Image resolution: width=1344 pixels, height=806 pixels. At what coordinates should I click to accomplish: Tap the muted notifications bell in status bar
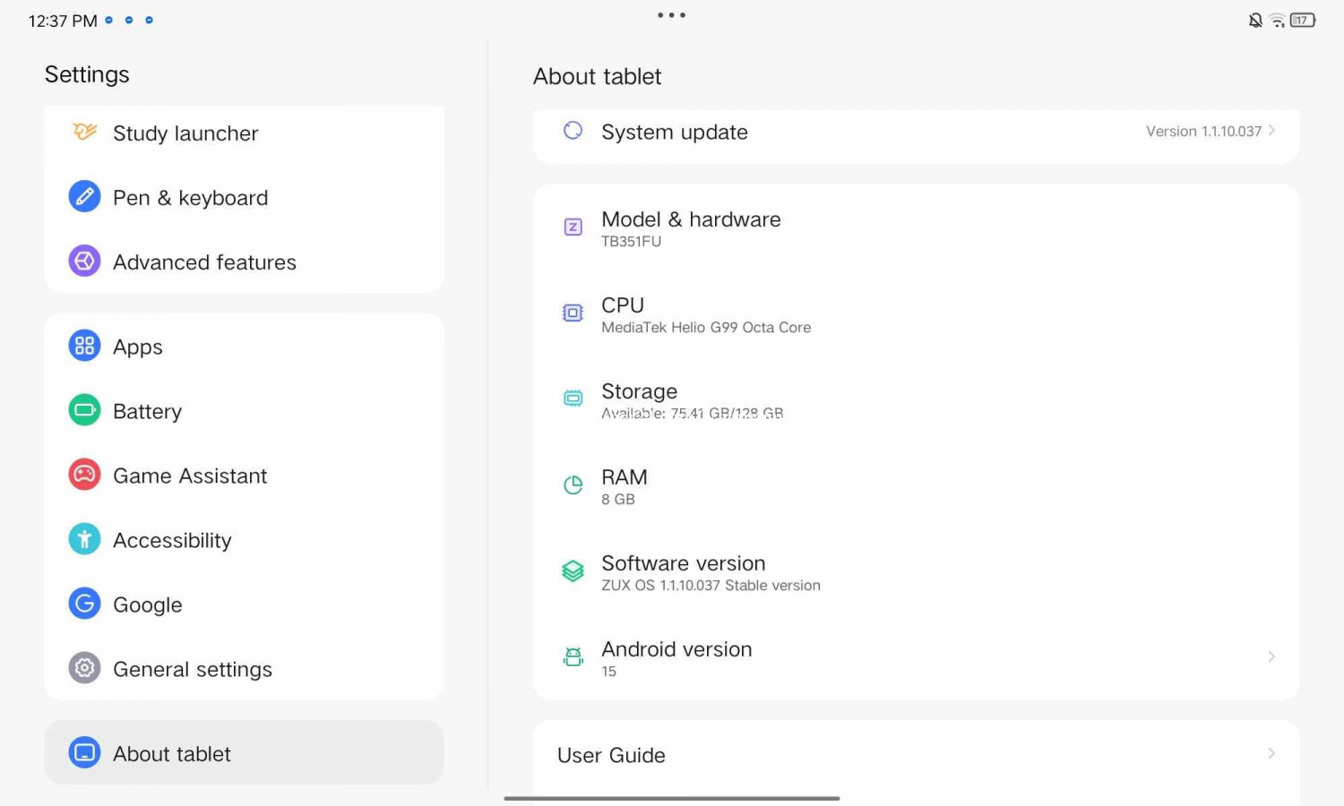tap(1255, 20)
